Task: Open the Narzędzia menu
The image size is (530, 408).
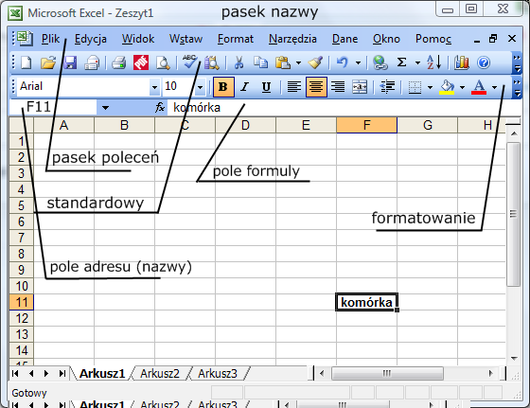Action: 292,39
